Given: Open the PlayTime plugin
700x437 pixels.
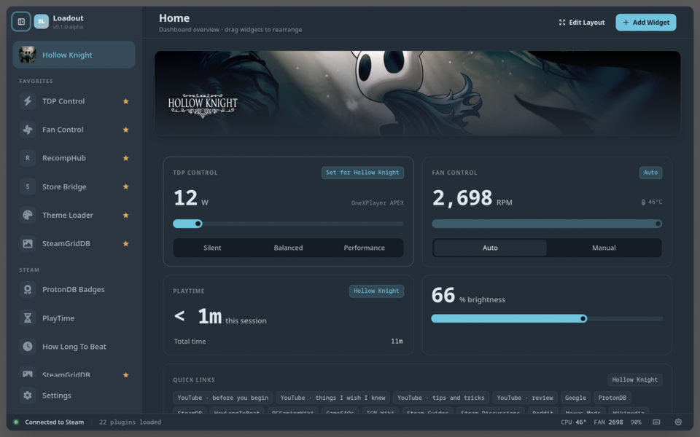Looking at the screenshot, I should coord(74,318).
